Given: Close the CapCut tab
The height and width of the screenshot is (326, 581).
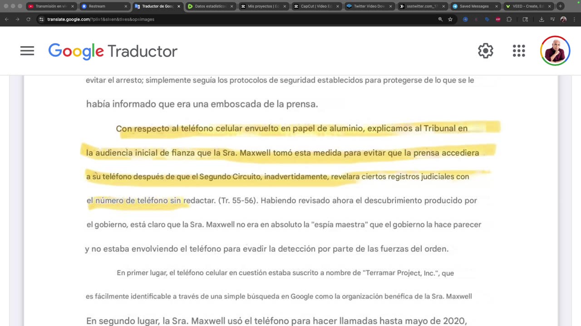Looking at the screenshot, I should pos(338,6).
